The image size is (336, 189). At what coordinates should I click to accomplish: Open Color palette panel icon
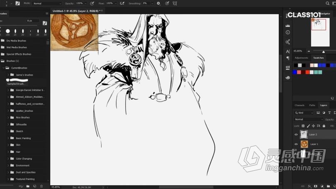(x=288, y=77)
